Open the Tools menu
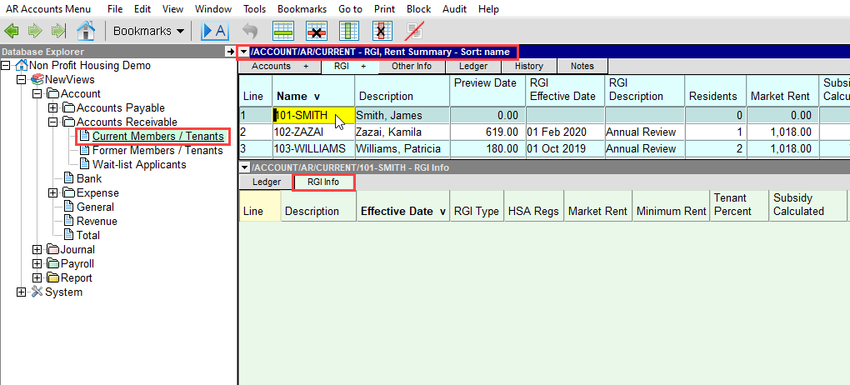The height and width of the screenshot is (385, 850). tap(254, 9)
